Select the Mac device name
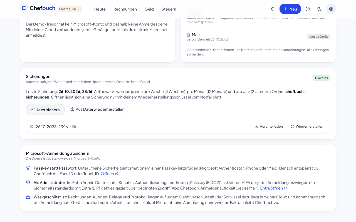 [196, 35]
